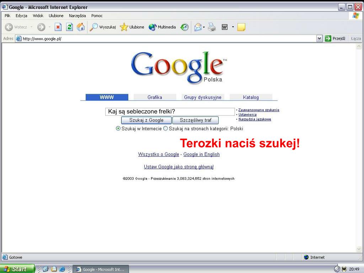Click the scrollbar up arrow
Screen dimensions: 364x273
(x=359, y=46)
